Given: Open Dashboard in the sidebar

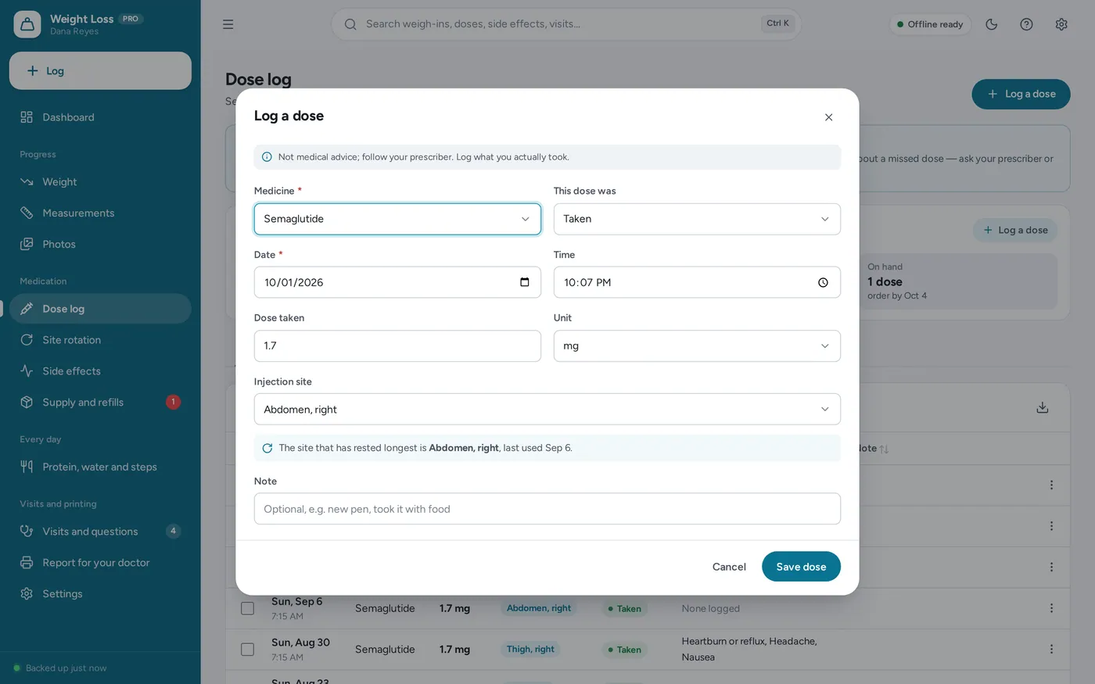Looking at the screenshot, I should (100, 117).
